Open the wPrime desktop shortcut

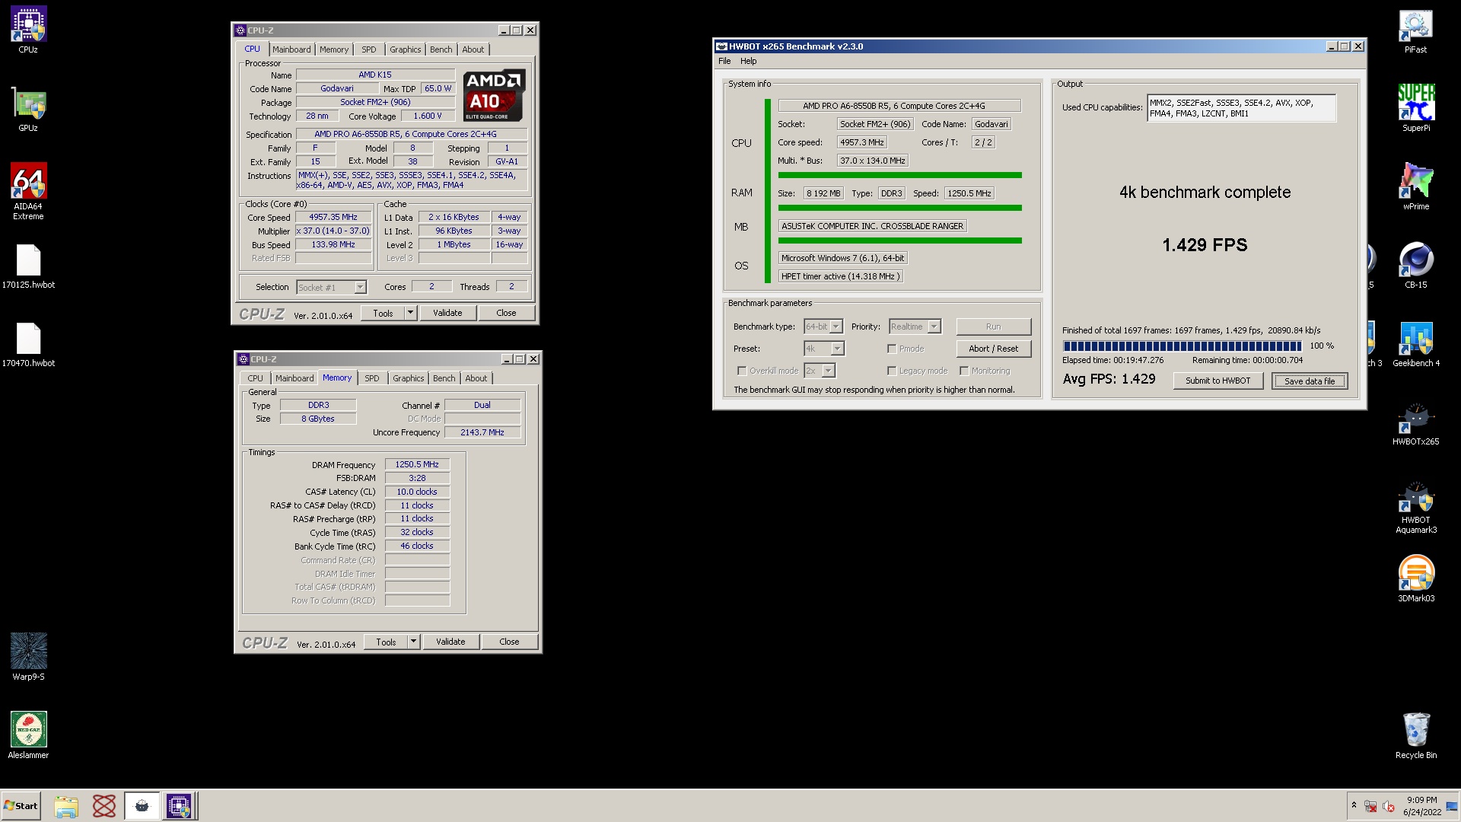[1415, 187]
